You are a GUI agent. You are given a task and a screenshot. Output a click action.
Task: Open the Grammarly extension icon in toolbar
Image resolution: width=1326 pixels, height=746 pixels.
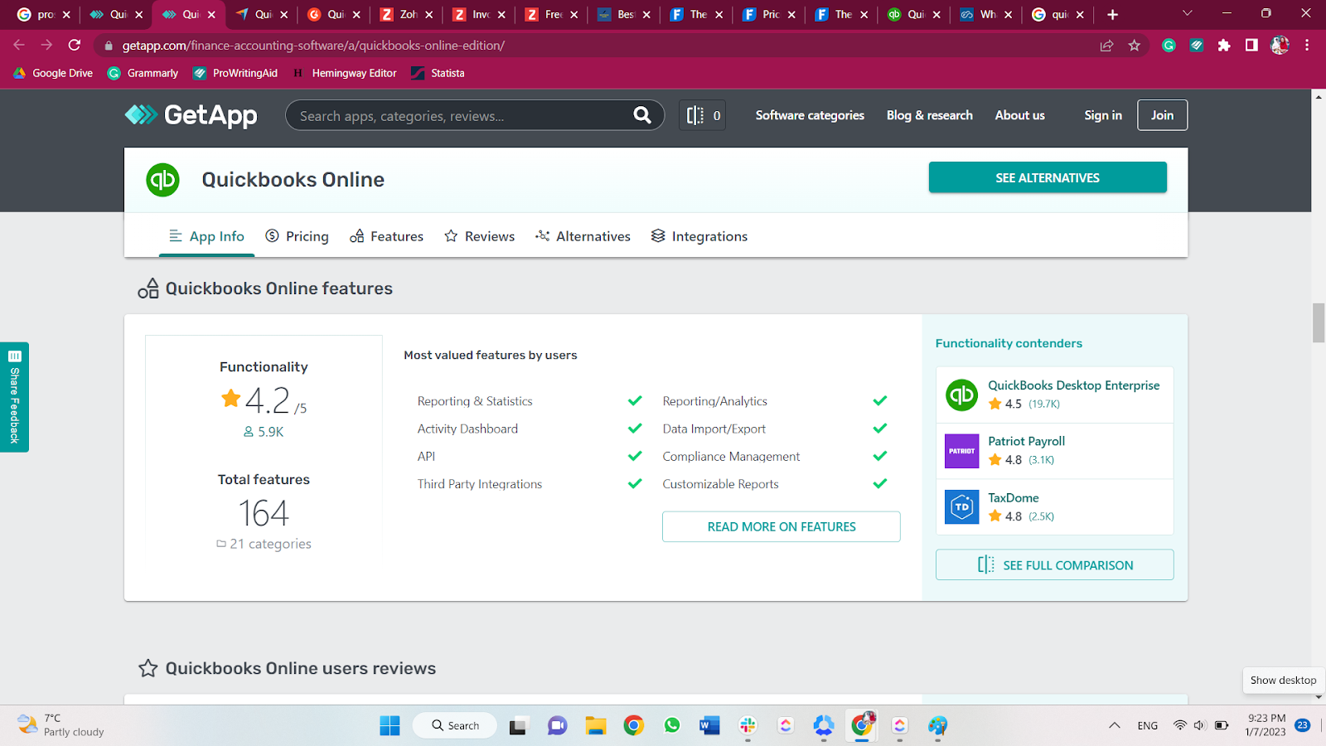click(x=1169, y=46)
